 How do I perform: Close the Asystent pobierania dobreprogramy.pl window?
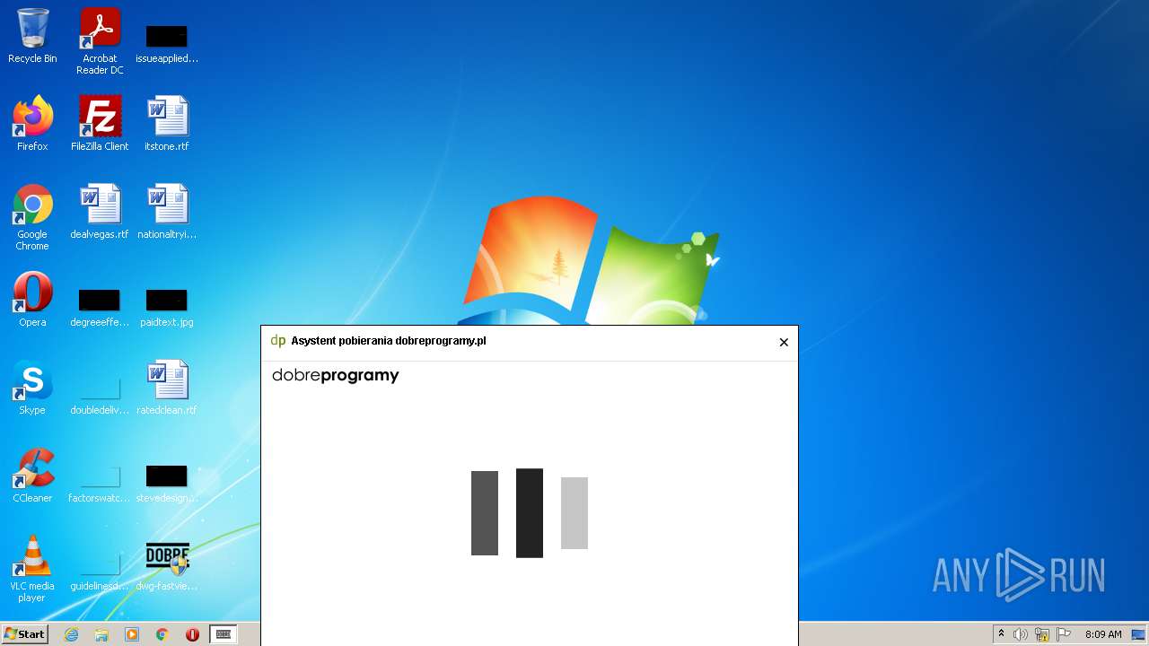click(784, 342)
